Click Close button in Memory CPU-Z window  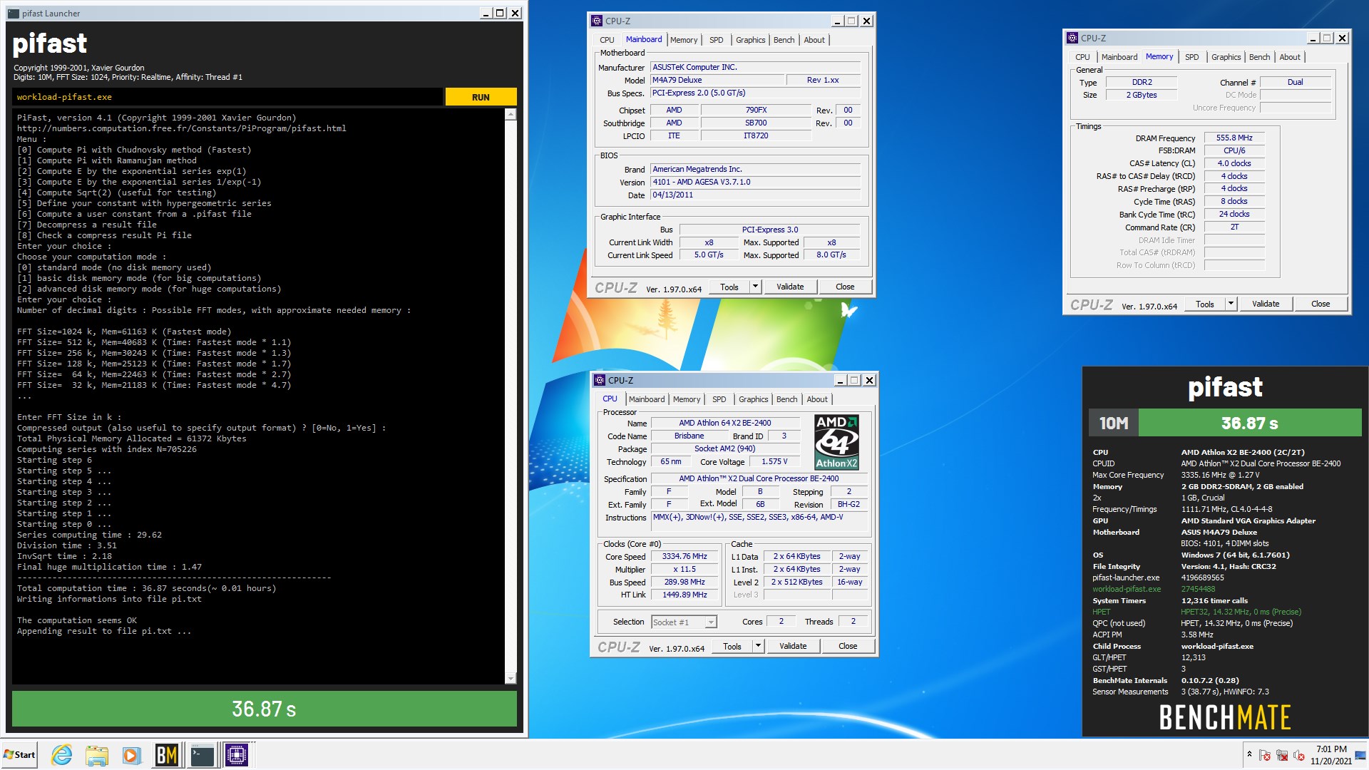click(x=1321, y=304)
